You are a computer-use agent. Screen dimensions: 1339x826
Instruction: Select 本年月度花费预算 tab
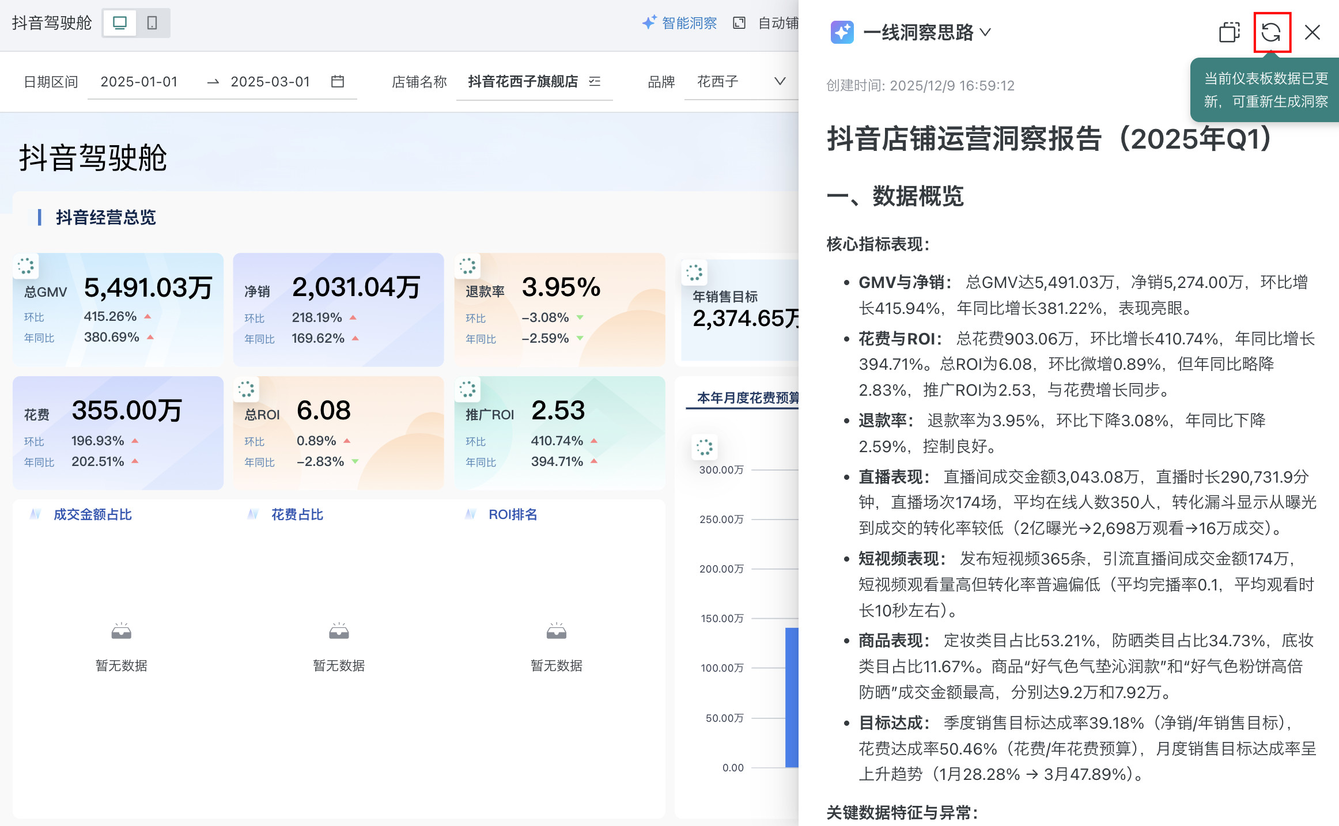[747, 398]
